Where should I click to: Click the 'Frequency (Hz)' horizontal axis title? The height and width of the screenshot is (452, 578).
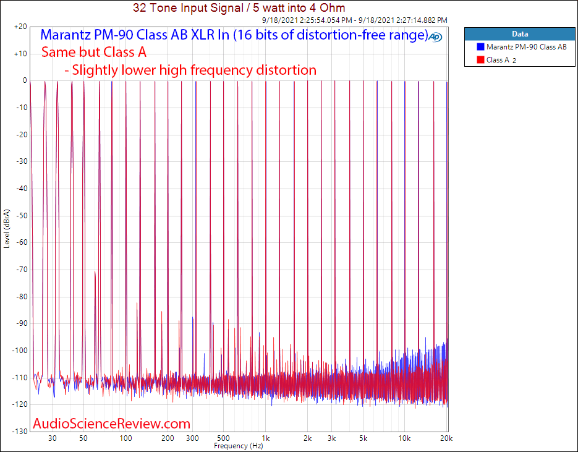coord(239,446)
